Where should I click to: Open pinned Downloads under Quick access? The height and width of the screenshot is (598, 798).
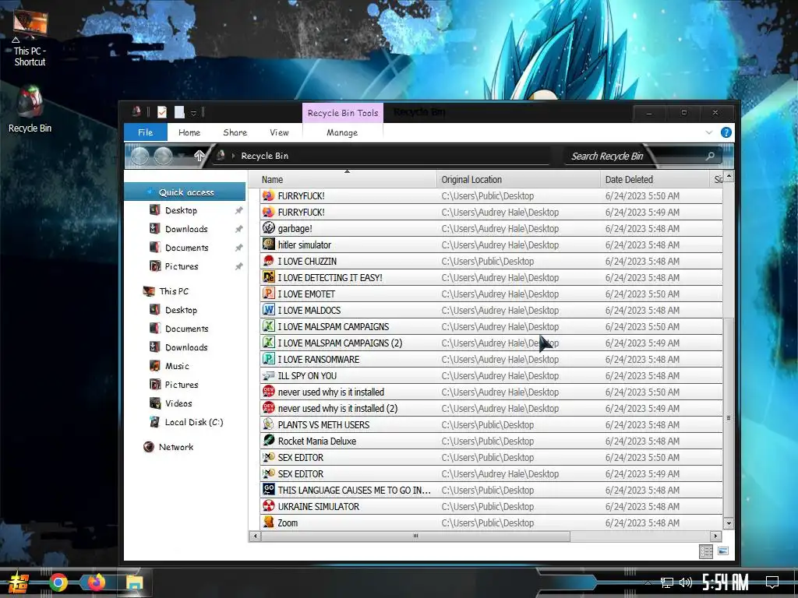click(185, 229)
